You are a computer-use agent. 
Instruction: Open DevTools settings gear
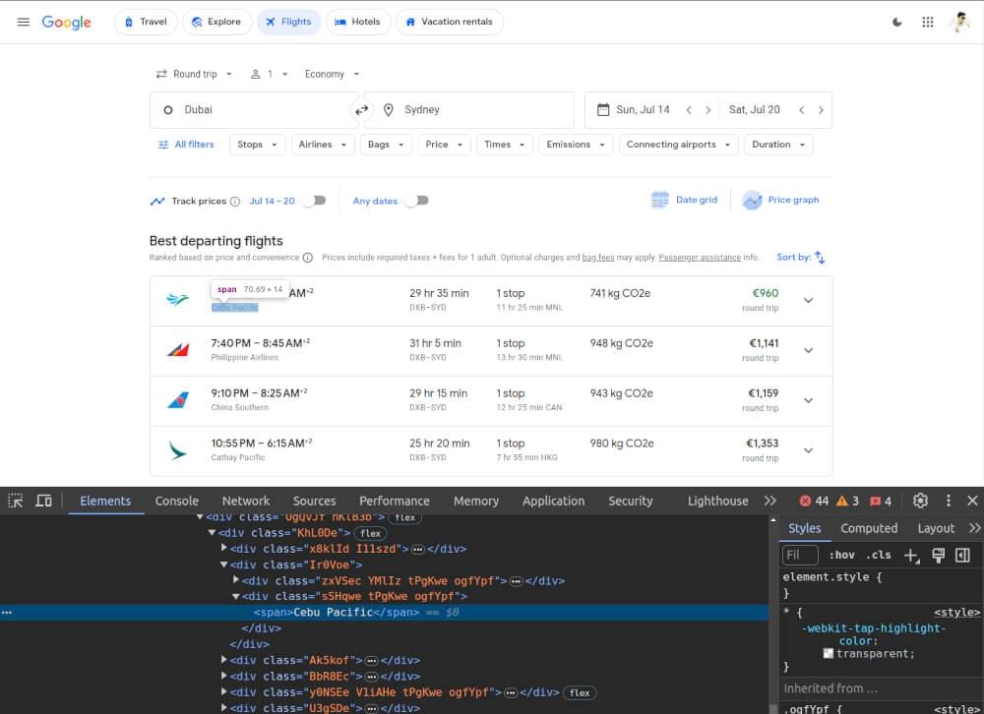pyautogui.click(x=920, y=501)
